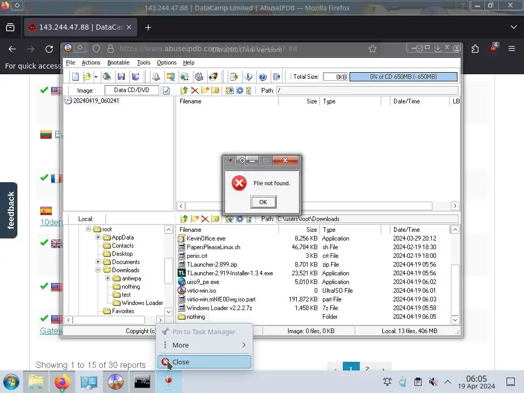Open new tab in Firefox window
Viewport: 524px width, 393px height.
pyautogui.click(x=148, y=28)
